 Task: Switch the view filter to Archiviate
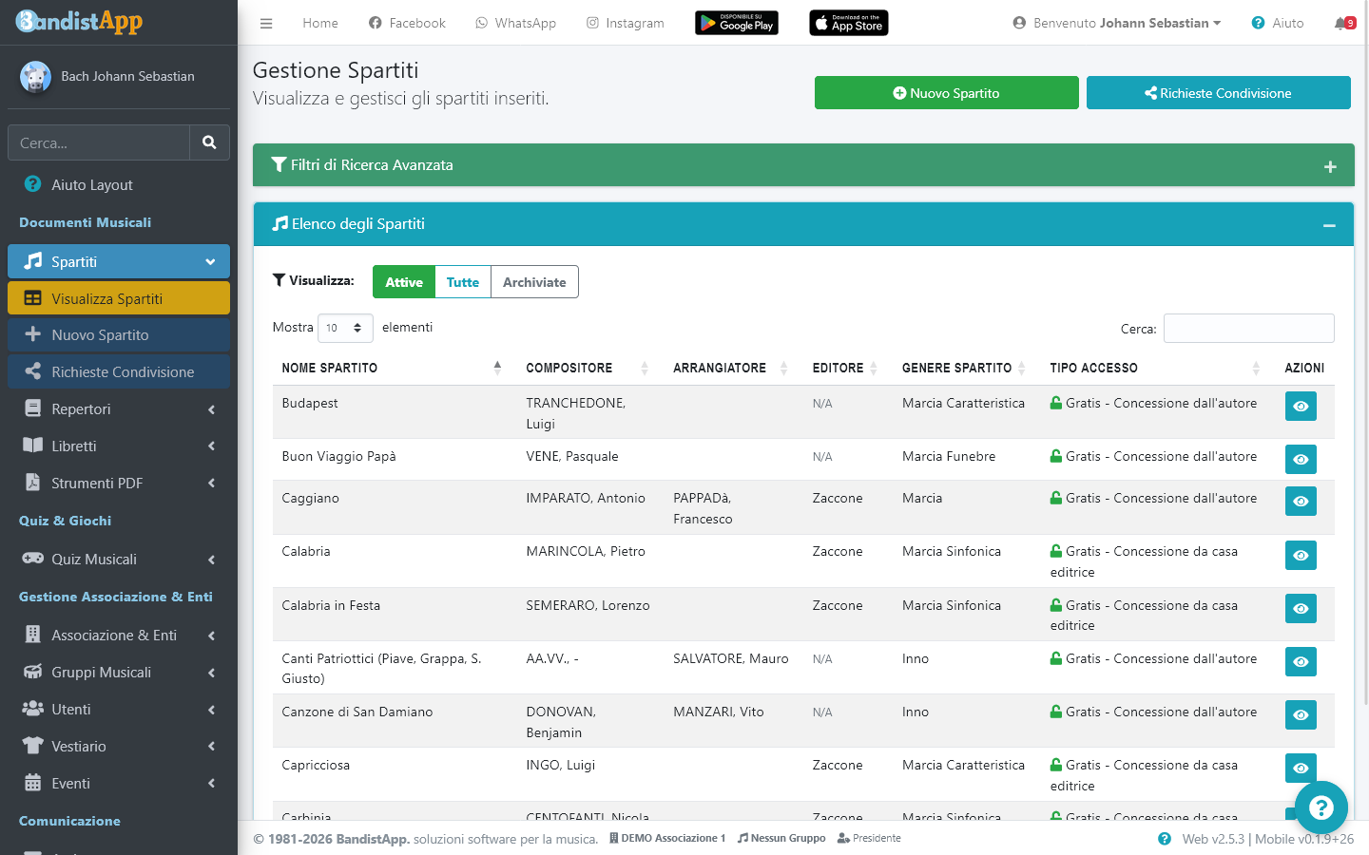[x=534, y=282]
